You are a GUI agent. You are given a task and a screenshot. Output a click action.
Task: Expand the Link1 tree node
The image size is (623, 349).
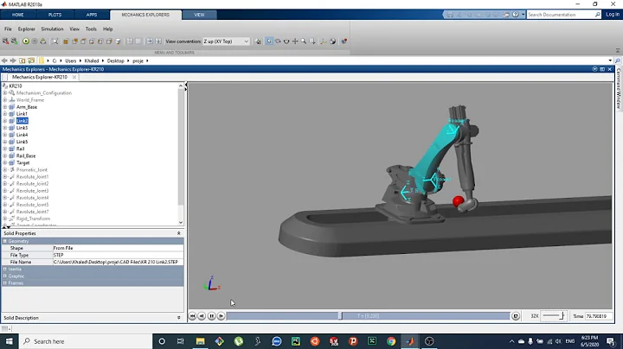click(x=5, y=114)
